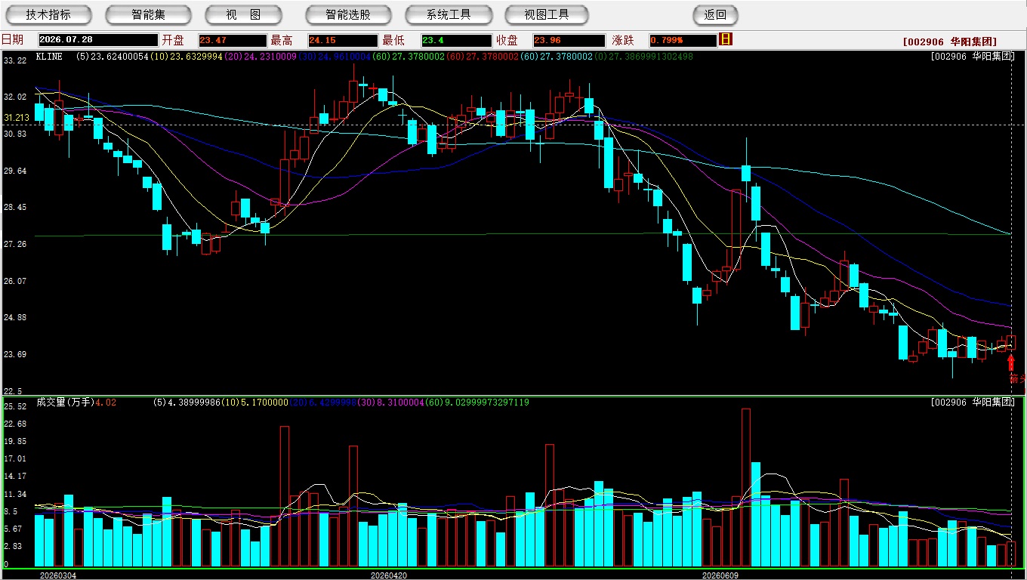Click the 20260609 date axis label

pyautogui.click(x=720, y=575)
